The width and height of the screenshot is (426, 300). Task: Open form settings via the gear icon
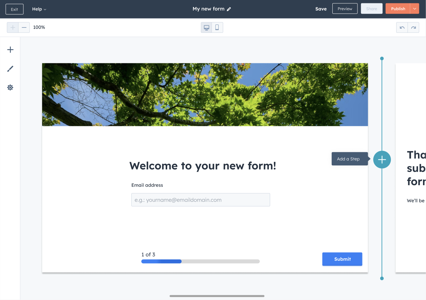10,87
